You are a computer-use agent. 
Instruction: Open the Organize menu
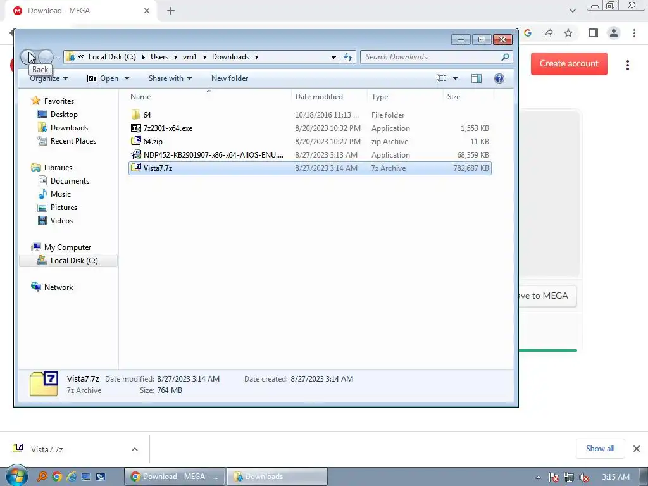point(48,78)
